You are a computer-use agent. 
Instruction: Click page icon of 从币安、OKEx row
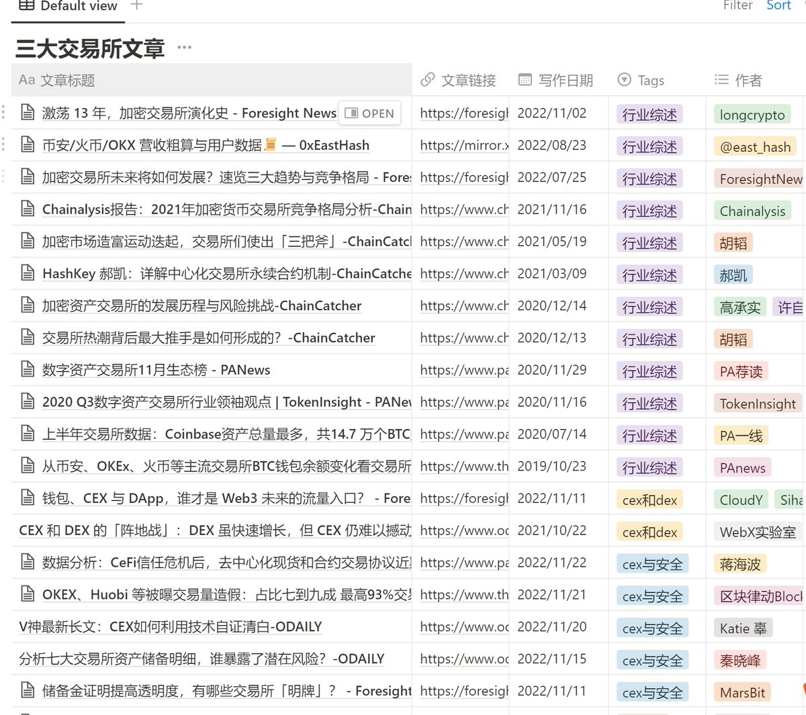[28, 466]
